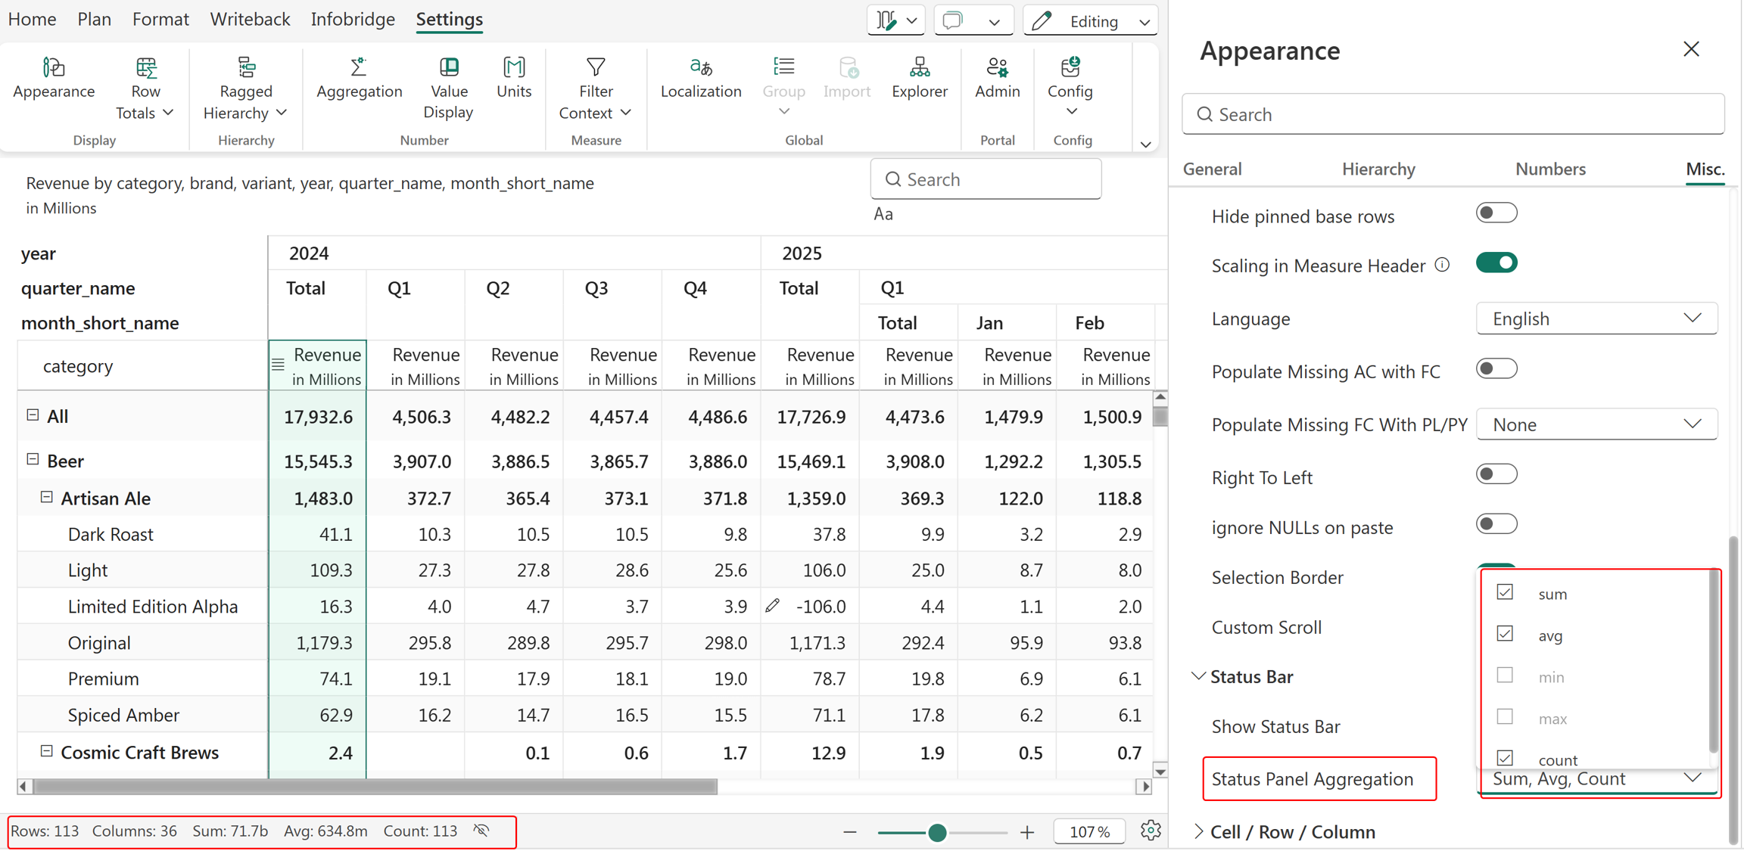Open the Language dropdown

[1596, 318]
